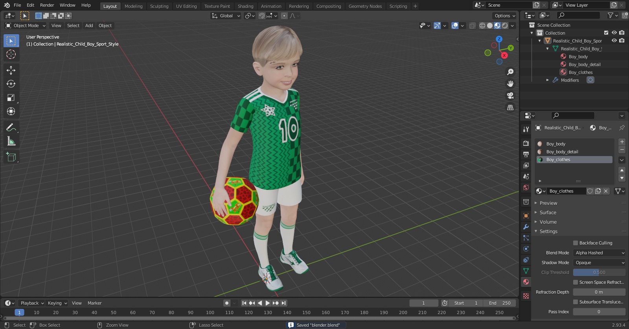Viewport: 629px width, 329px height.
Task: Click the Boy_clothes material in outliner
Action: 581,72
